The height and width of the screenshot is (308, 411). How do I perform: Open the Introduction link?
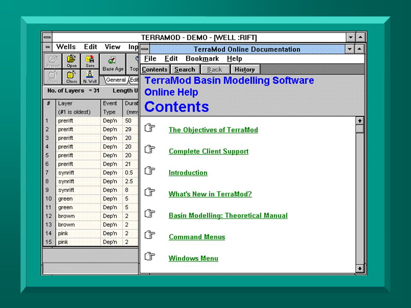(x=188, y=173)
